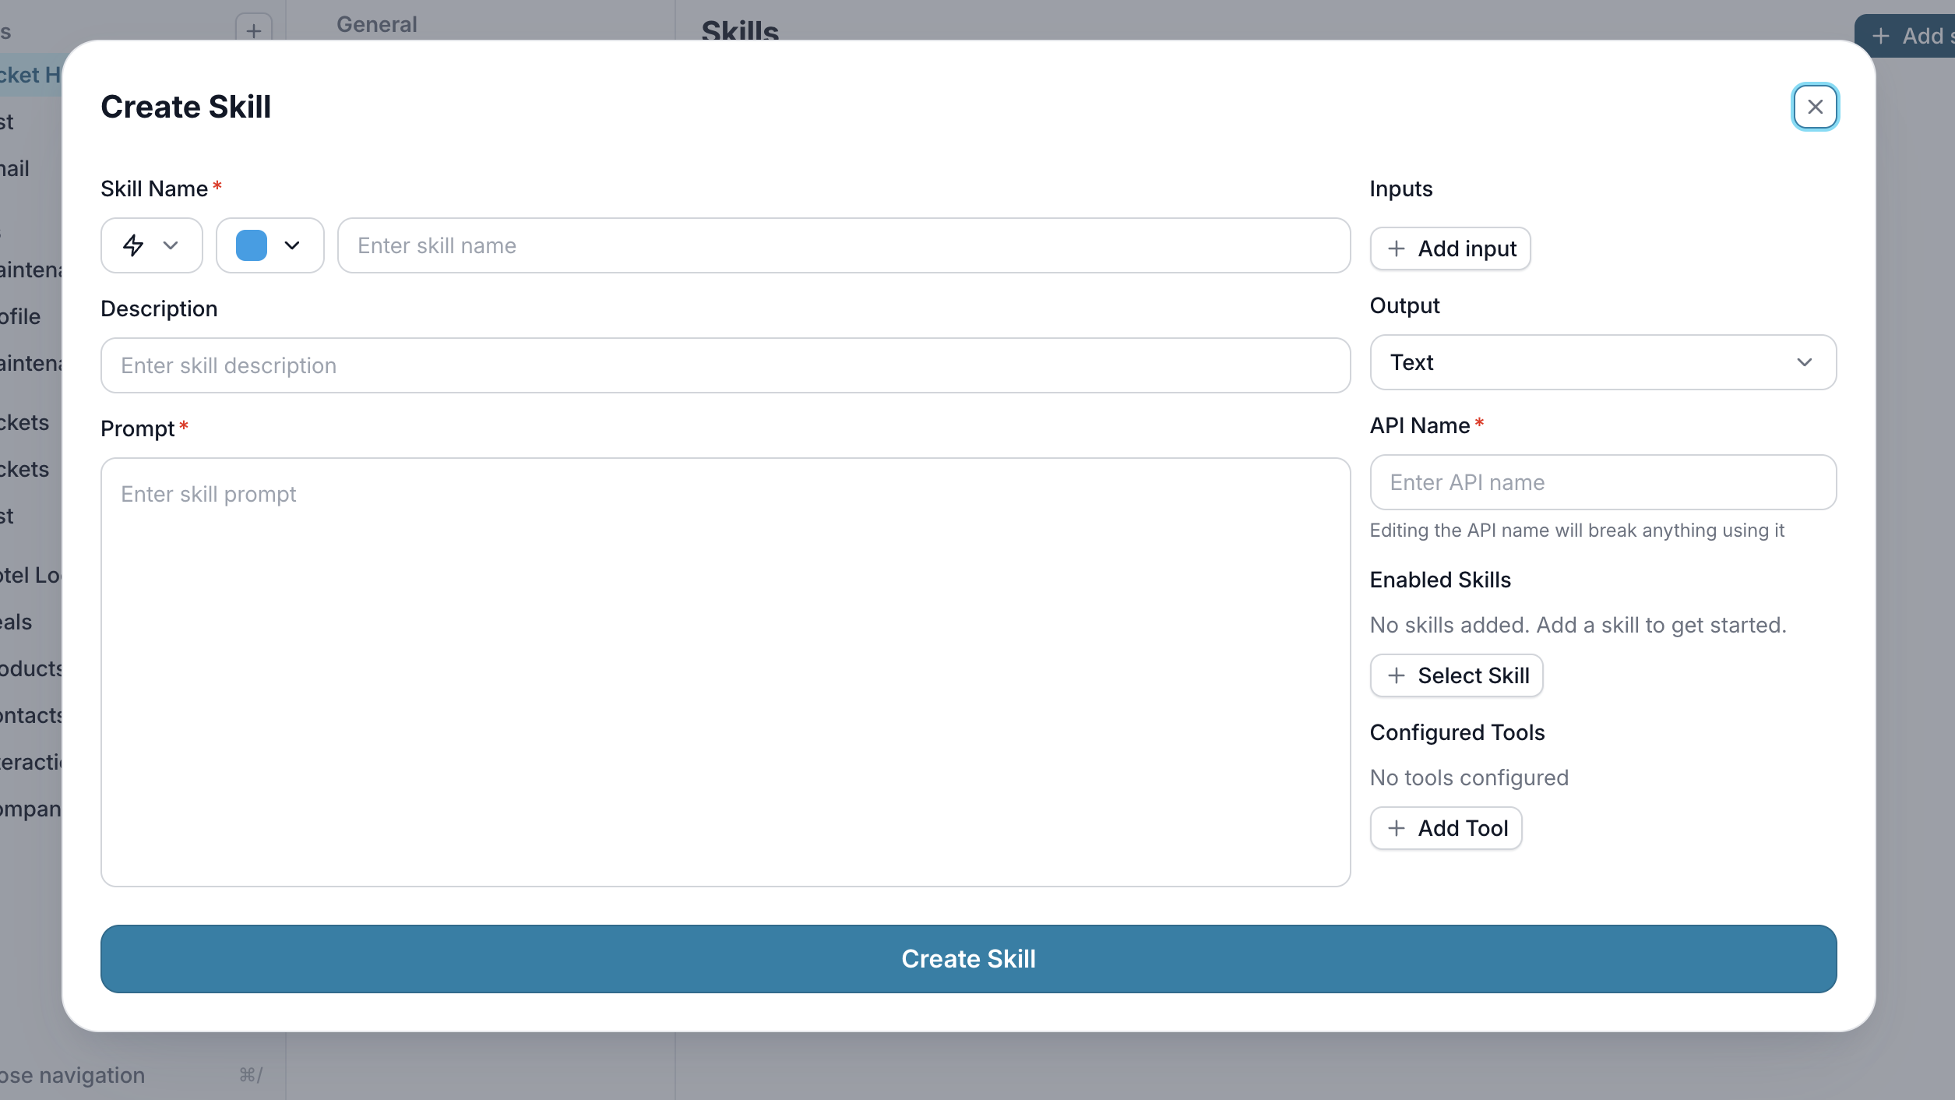Click the Enter skill name field
1955x1100 pixels.
point(844,245)
